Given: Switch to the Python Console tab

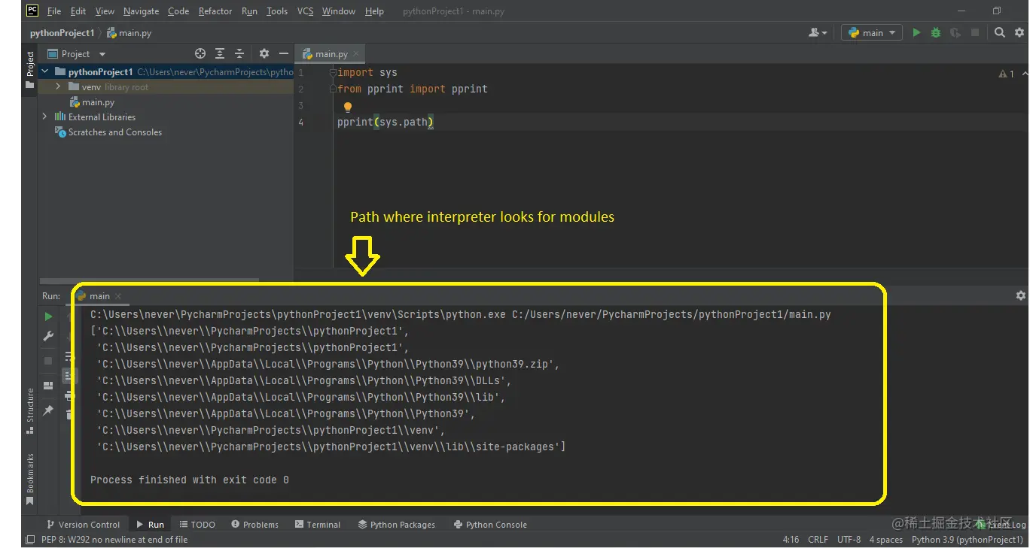Looking at the screenshot, I should tap(489, 524).
